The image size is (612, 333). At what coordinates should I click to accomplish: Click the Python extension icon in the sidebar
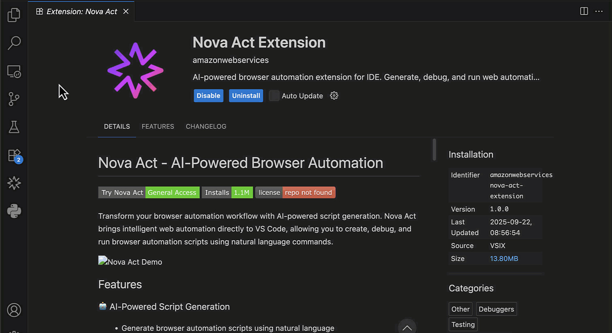pos(14,211)
